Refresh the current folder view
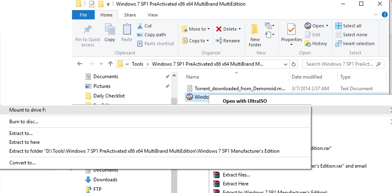 click(x=294, y=64)
